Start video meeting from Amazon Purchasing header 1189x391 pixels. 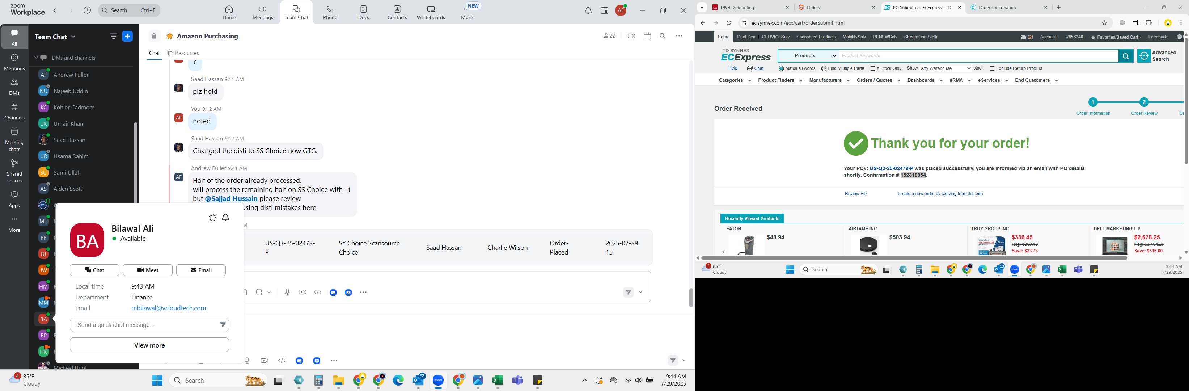pos(631,36)
